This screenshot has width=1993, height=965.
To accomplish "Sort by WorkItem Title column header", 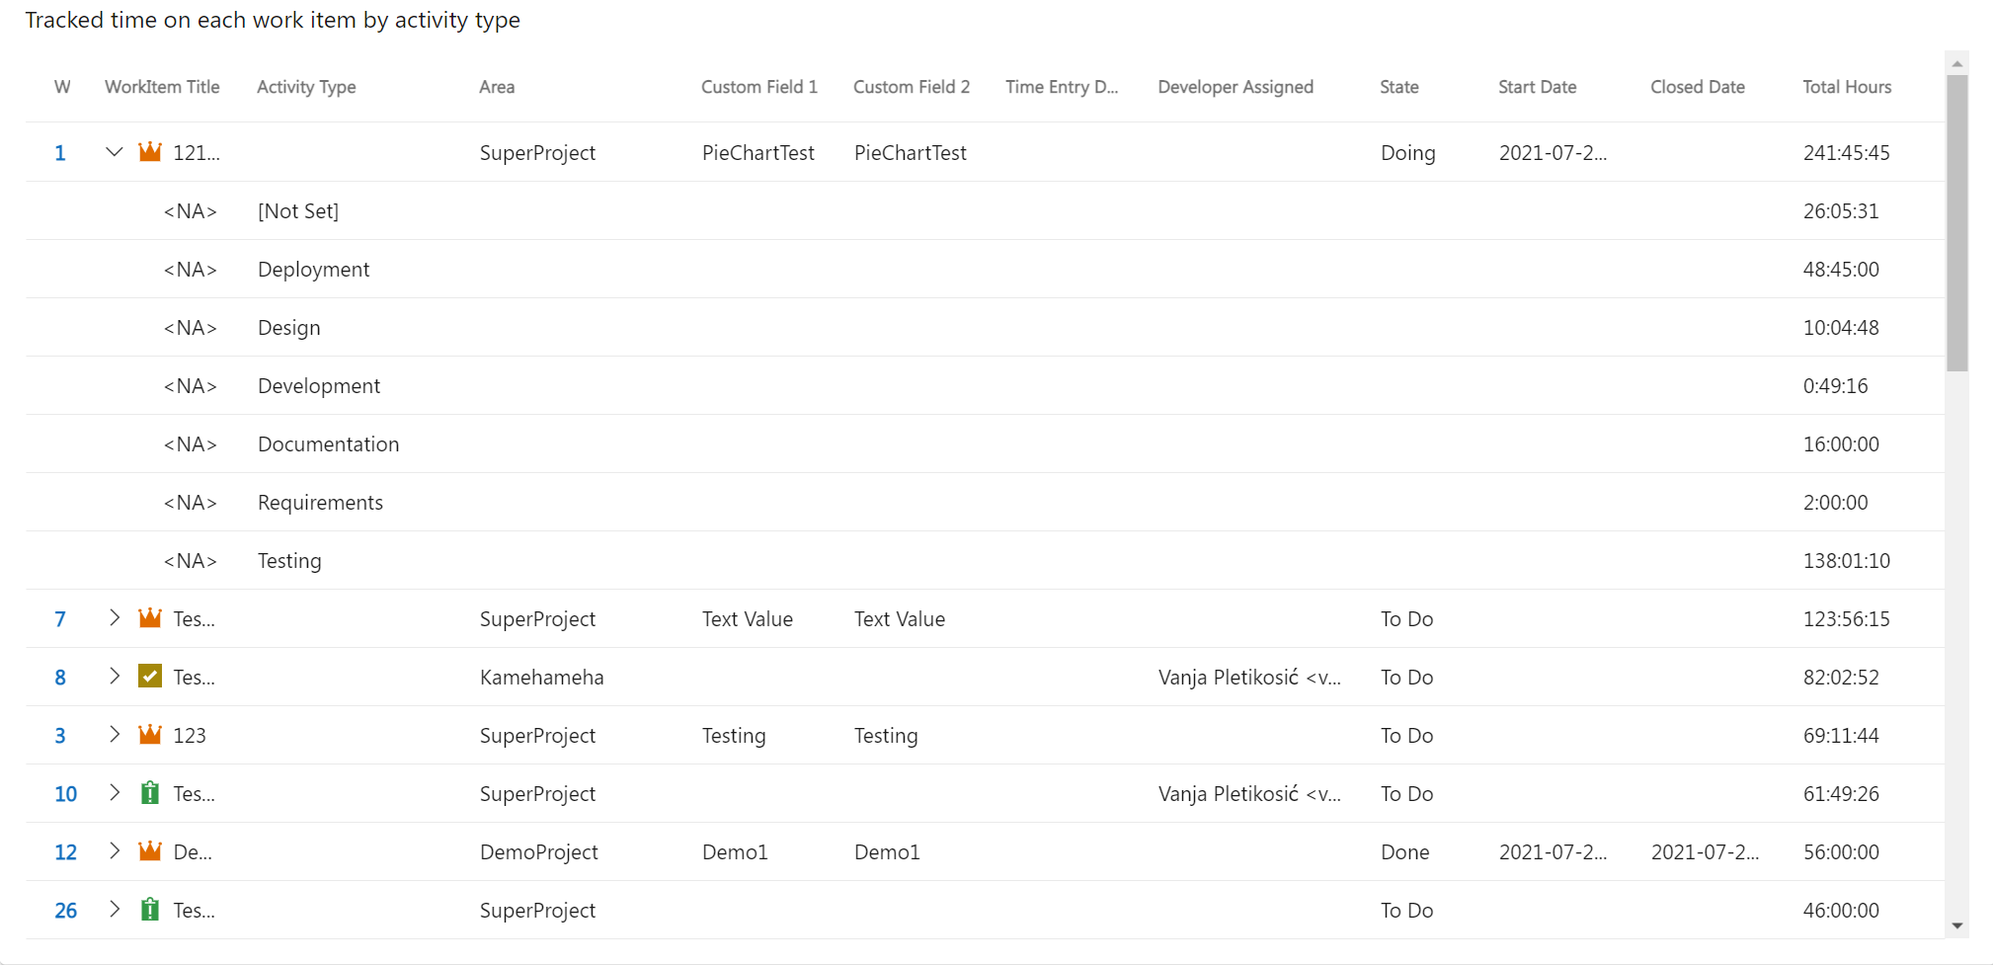I will [x=162, y=87].
